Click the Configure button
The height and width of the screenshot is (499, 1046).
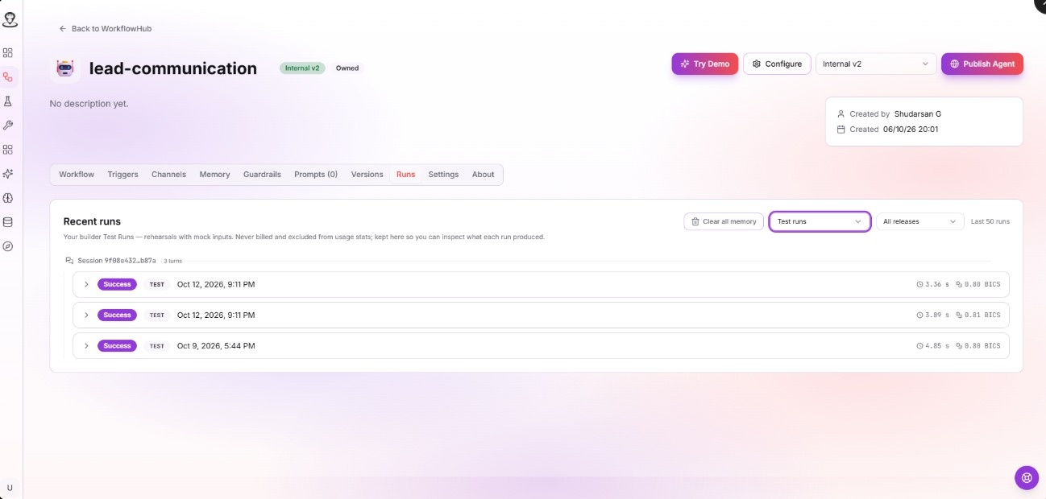coord(777,64)
